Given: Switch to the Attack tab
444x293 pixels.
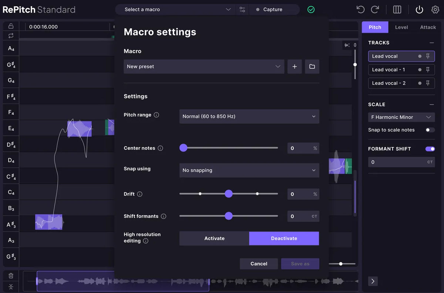Looking at the screenshot, I should pyautogui.click(x=428, y=27).
